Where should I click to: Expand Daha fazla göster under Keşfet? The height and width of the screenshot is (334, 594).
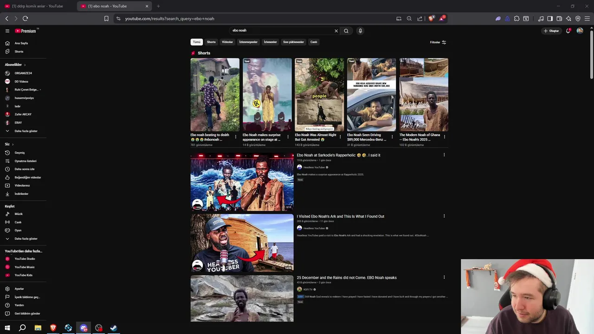pos(23,238)
